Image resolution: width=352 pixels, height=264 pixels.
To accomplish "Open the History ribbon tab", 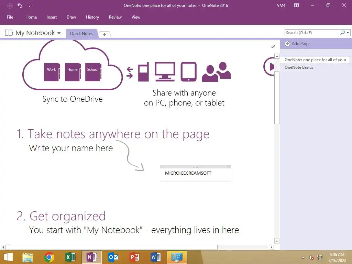I will point(92,17).
